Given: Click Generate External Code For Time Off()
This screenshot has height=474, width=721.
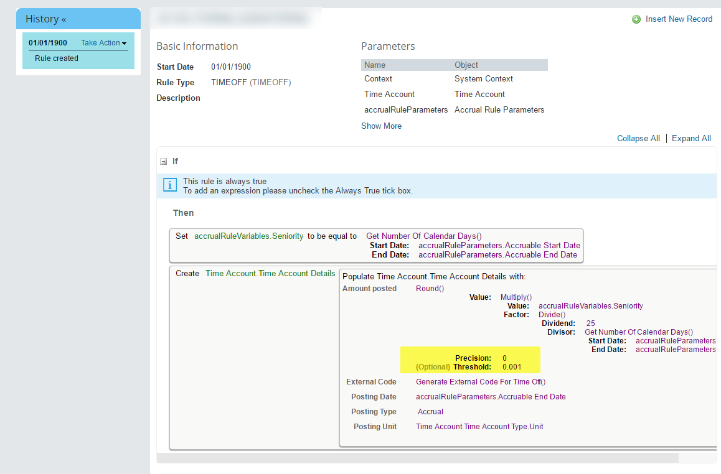Looking at the screenshot, I should click(481, 382).
